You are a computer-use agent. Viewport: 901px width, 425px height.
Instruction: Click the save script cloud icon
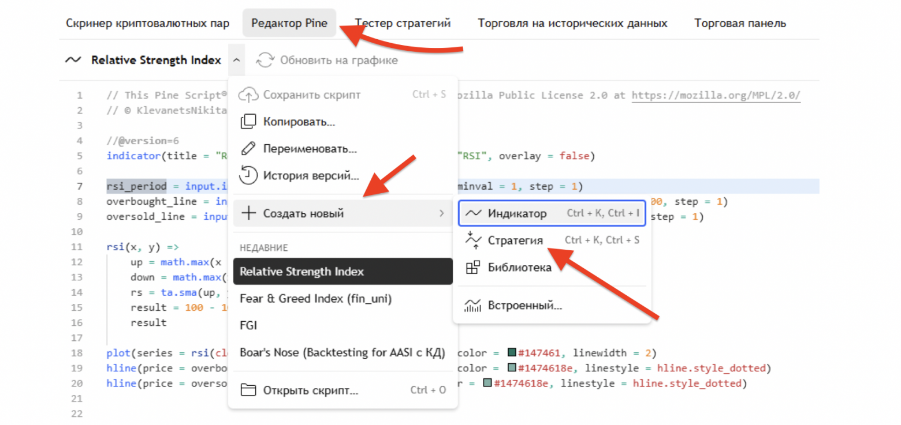point(248,95)
